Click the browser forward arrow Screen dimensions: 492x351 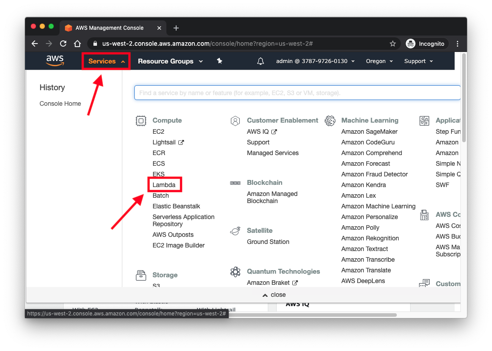pos(49,44)
